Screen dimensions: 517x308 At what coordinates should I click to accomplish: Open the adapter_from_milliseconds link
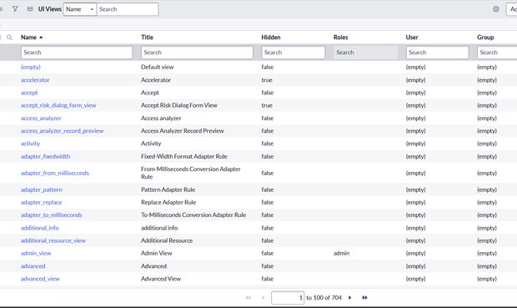tap(55, 173)
